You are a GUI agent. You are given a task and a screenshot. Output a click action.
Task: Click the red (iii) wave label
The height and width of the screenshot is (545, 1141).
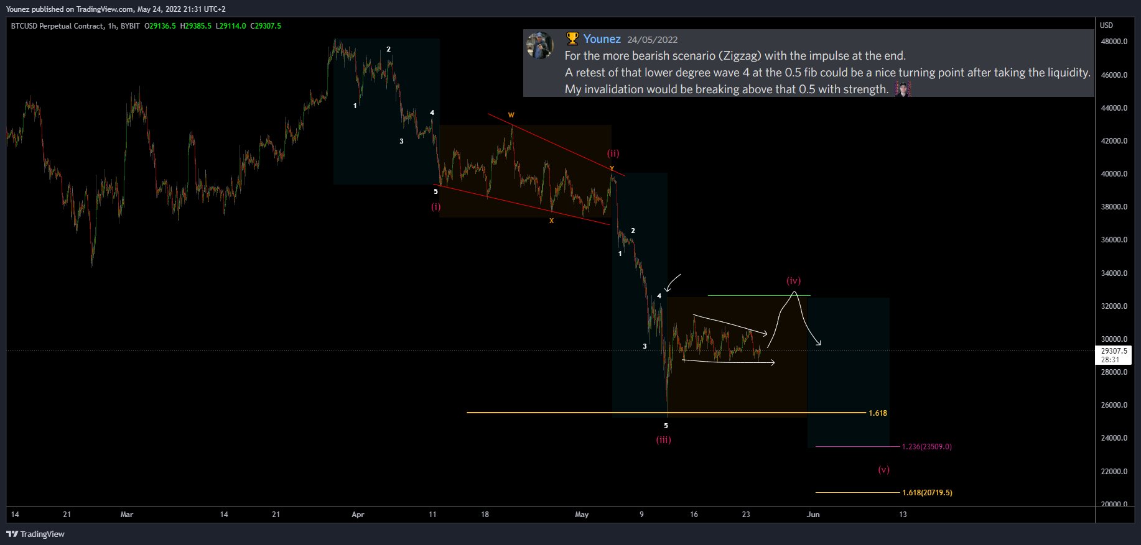664,440
